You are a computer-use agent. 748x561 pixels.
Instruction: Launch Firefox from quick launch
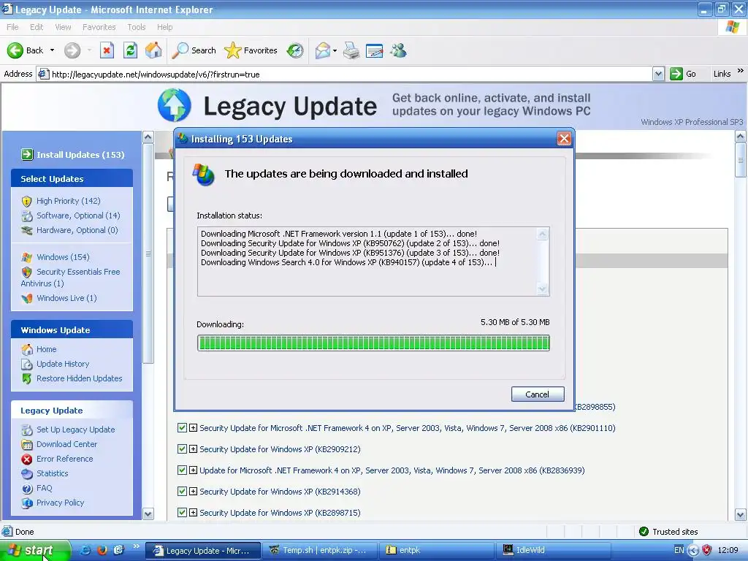coord(102,550)
